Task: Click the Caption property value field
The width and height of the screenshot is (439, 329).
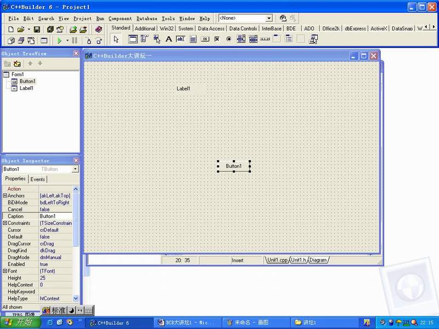Action: pos(55,216)
